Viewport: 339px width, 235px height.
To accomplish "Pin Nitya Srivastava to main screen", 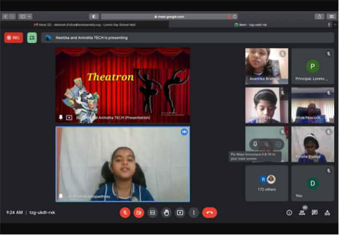I will pos(255,144).
